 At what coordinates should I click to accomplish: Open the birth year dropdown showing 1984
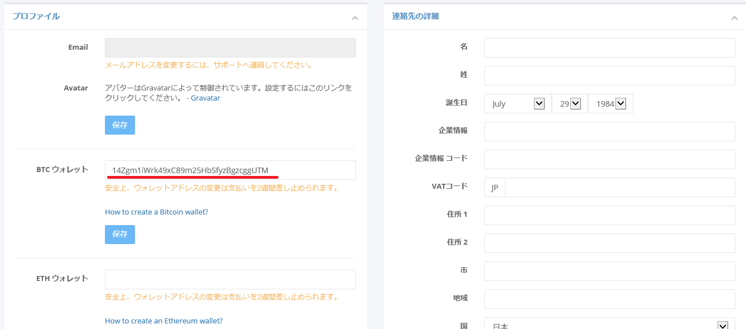(610, 104)
